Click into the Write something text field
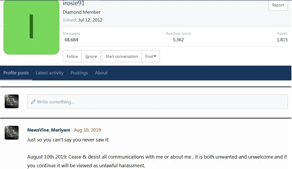 [157, 102]
